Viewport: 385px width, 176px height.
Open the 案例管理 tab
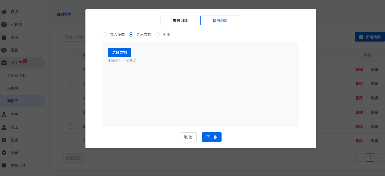(64, 14)
